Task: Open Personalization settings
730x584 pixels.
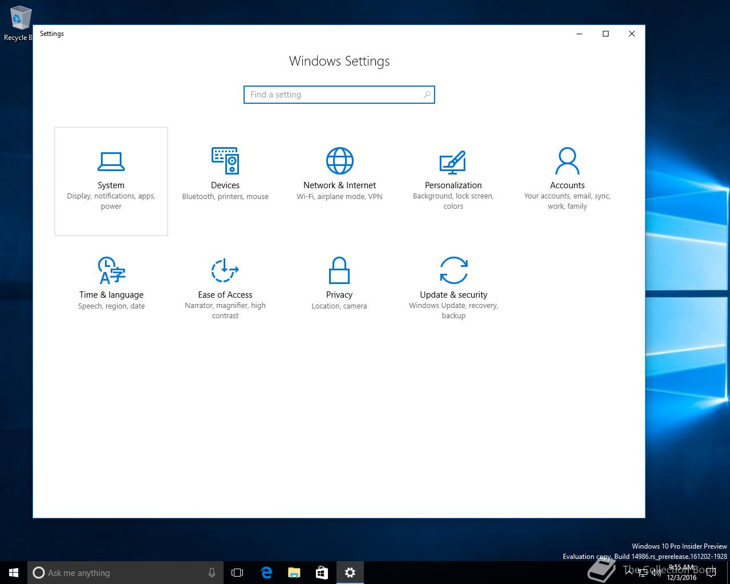Action: (x=453, y=181)
